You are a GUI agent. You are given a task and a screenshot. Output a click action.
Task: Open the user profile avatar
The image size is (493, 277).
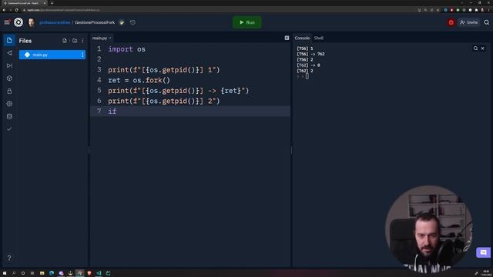[x=31, y=22]
